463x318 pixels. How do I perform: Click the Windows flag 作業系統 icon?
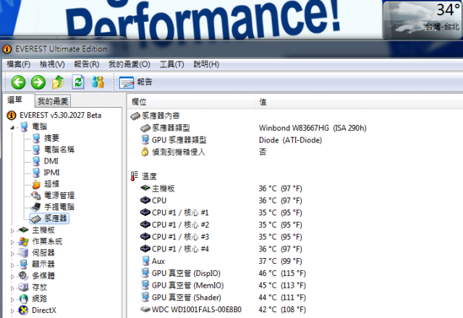23,241
